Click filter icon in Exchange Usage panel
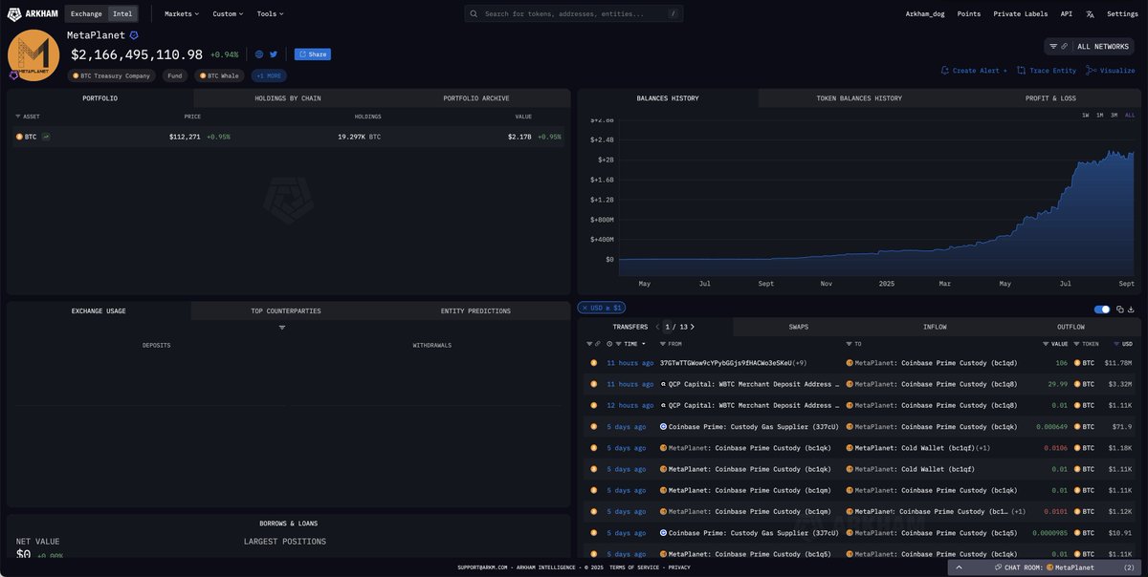The width and height of the screenshot is (1148, 577). (x=282, y=328)
